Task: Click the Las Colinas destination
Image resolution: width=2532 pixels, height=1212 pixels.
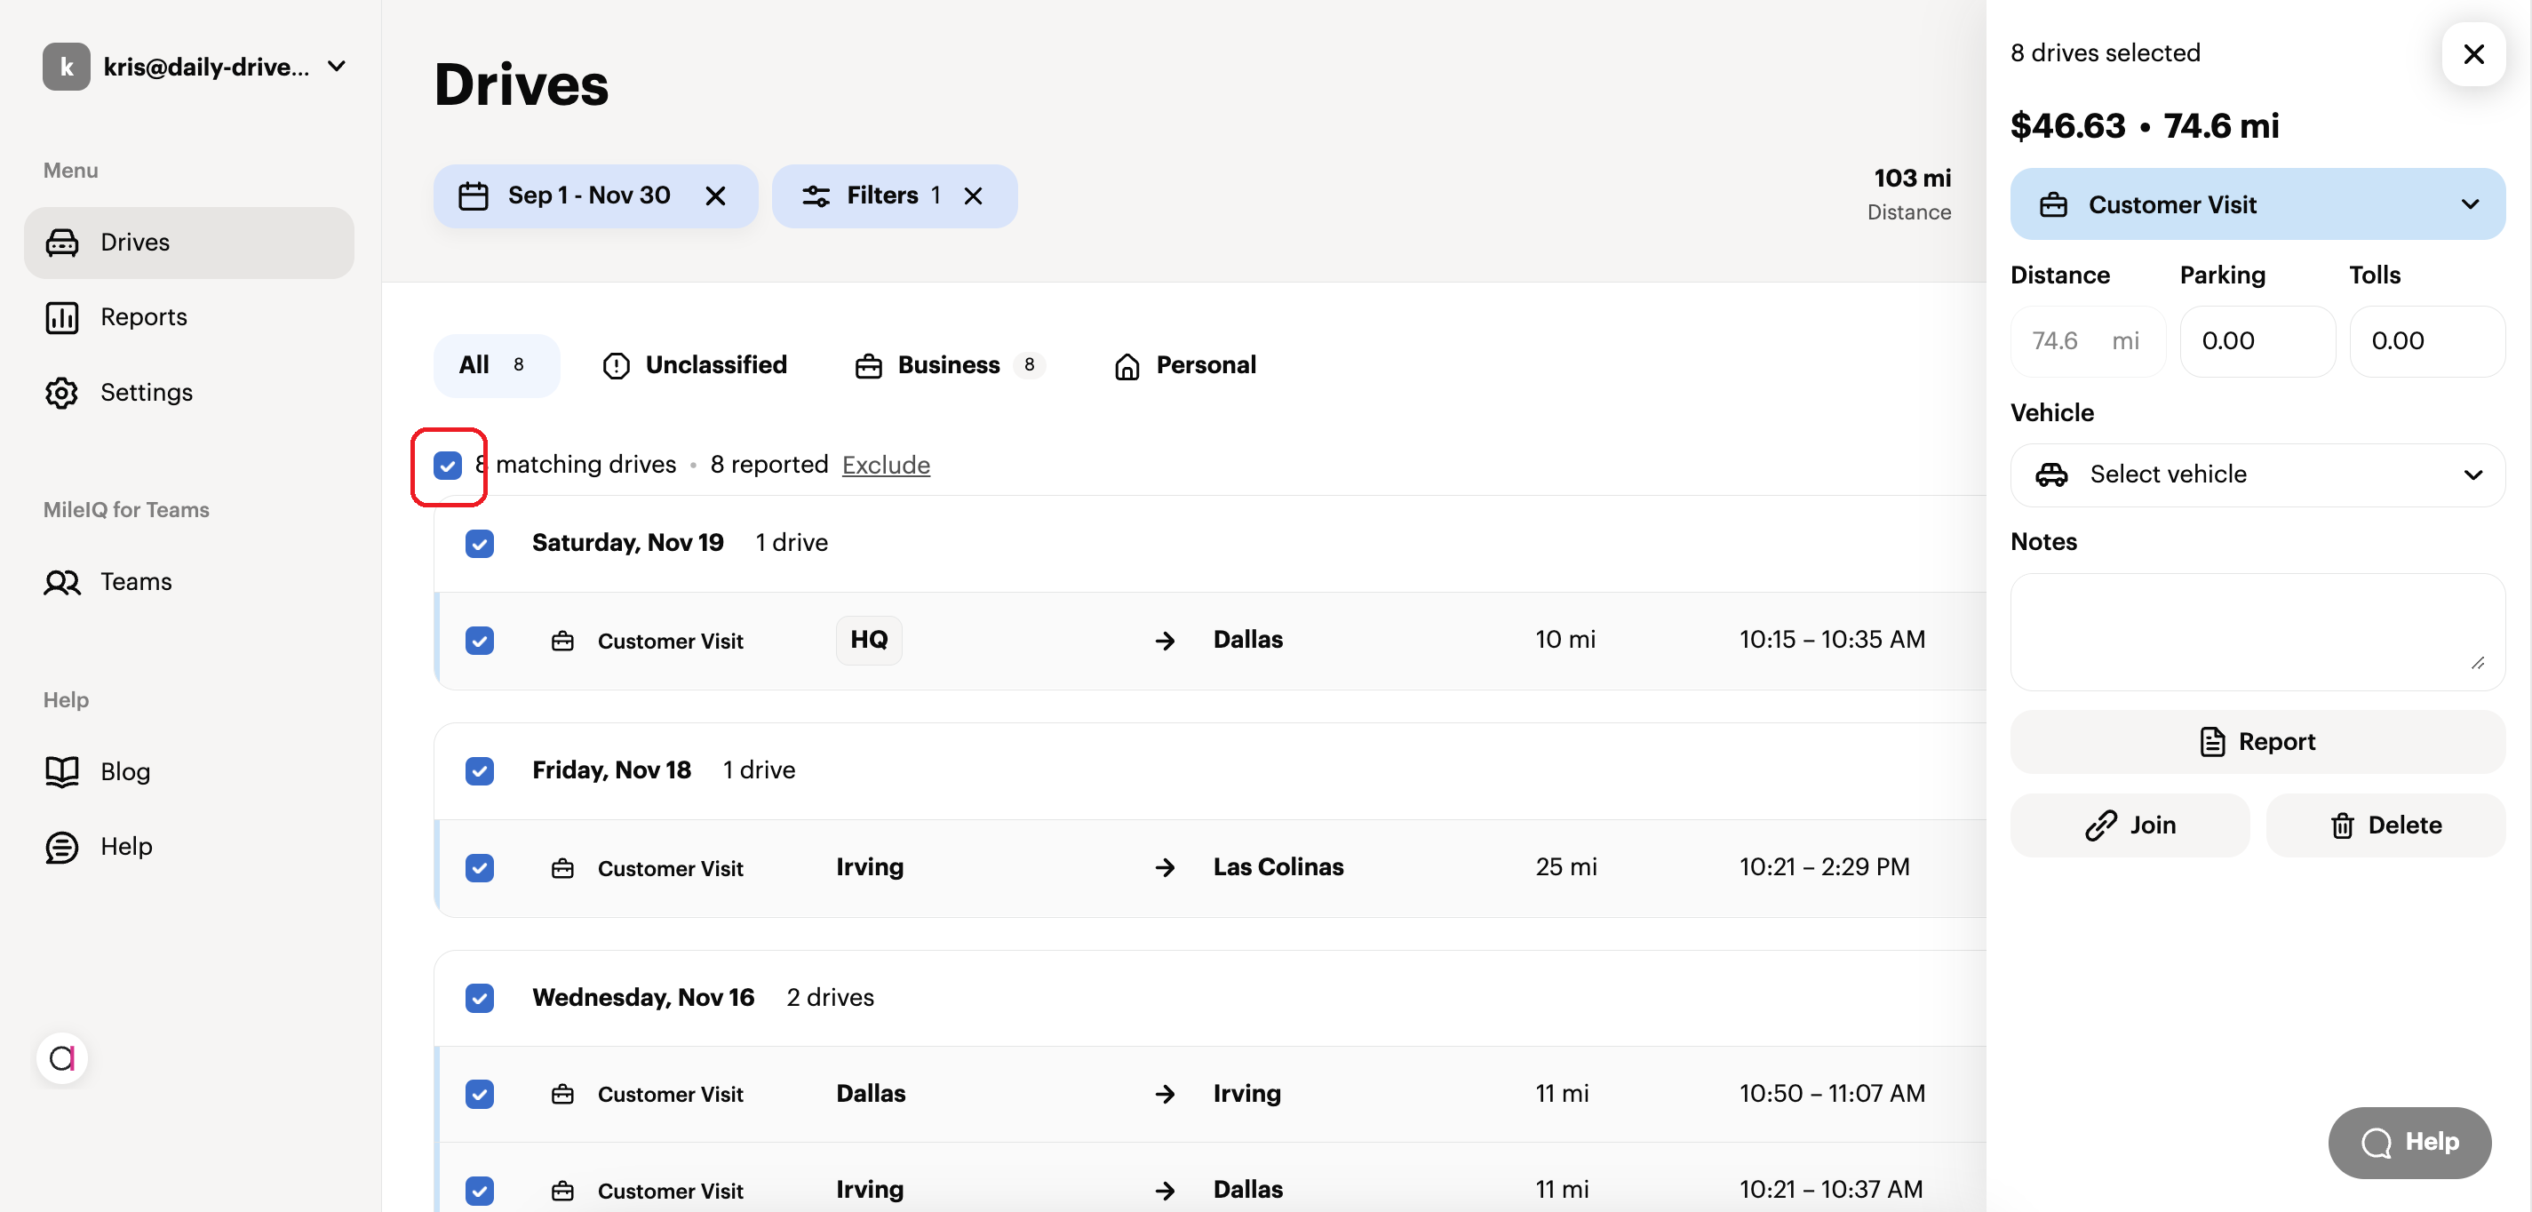Action: click(x=1278, y=867)
